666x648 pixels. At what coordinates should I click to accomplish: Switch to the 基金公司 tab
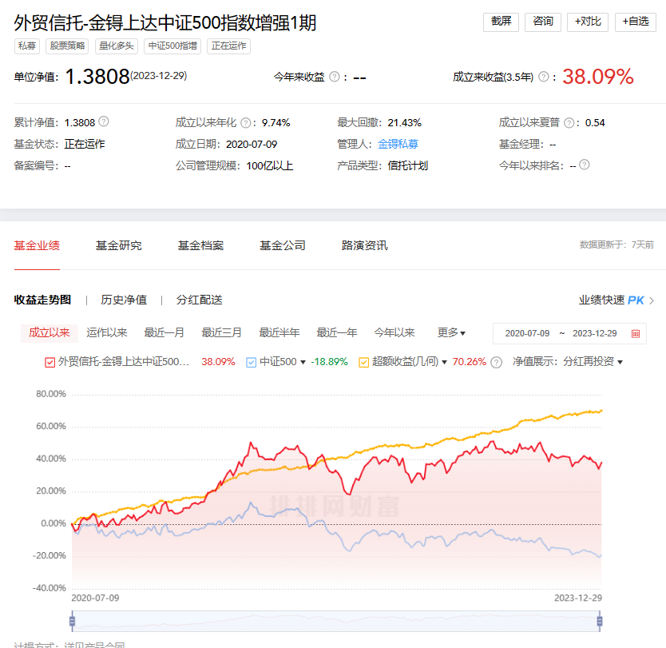tap(283, 245)
